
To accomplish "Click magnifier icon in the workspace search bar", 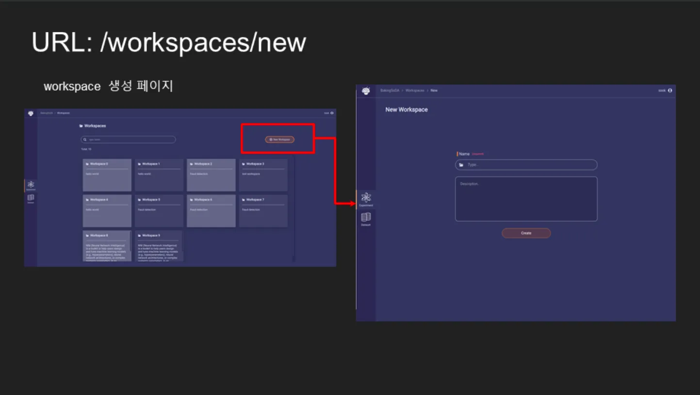I will coord(85,140).
